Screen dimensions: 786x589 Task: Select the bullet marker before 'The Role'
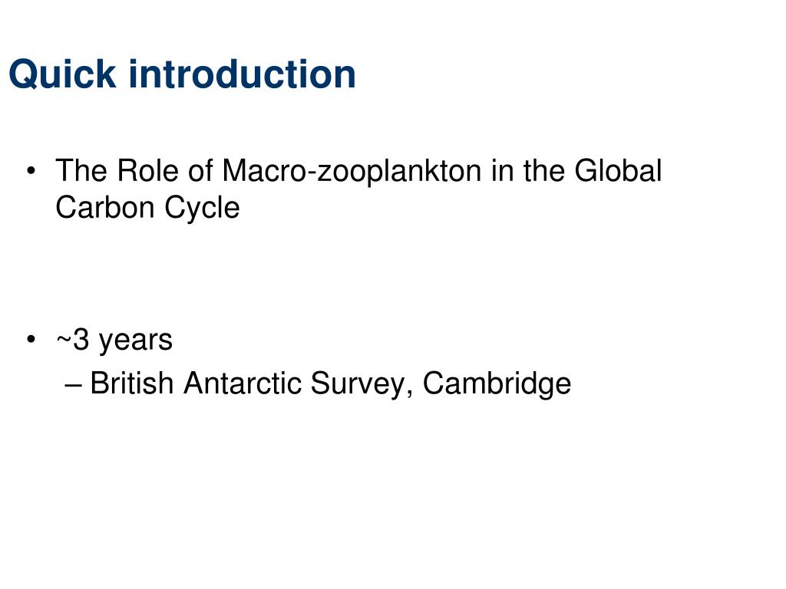[31, 171]
